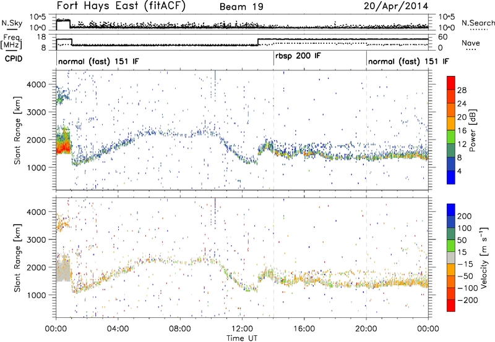Screen dimensions: 495x342
Task: Select the CPID row label
Action: (14, 59)
